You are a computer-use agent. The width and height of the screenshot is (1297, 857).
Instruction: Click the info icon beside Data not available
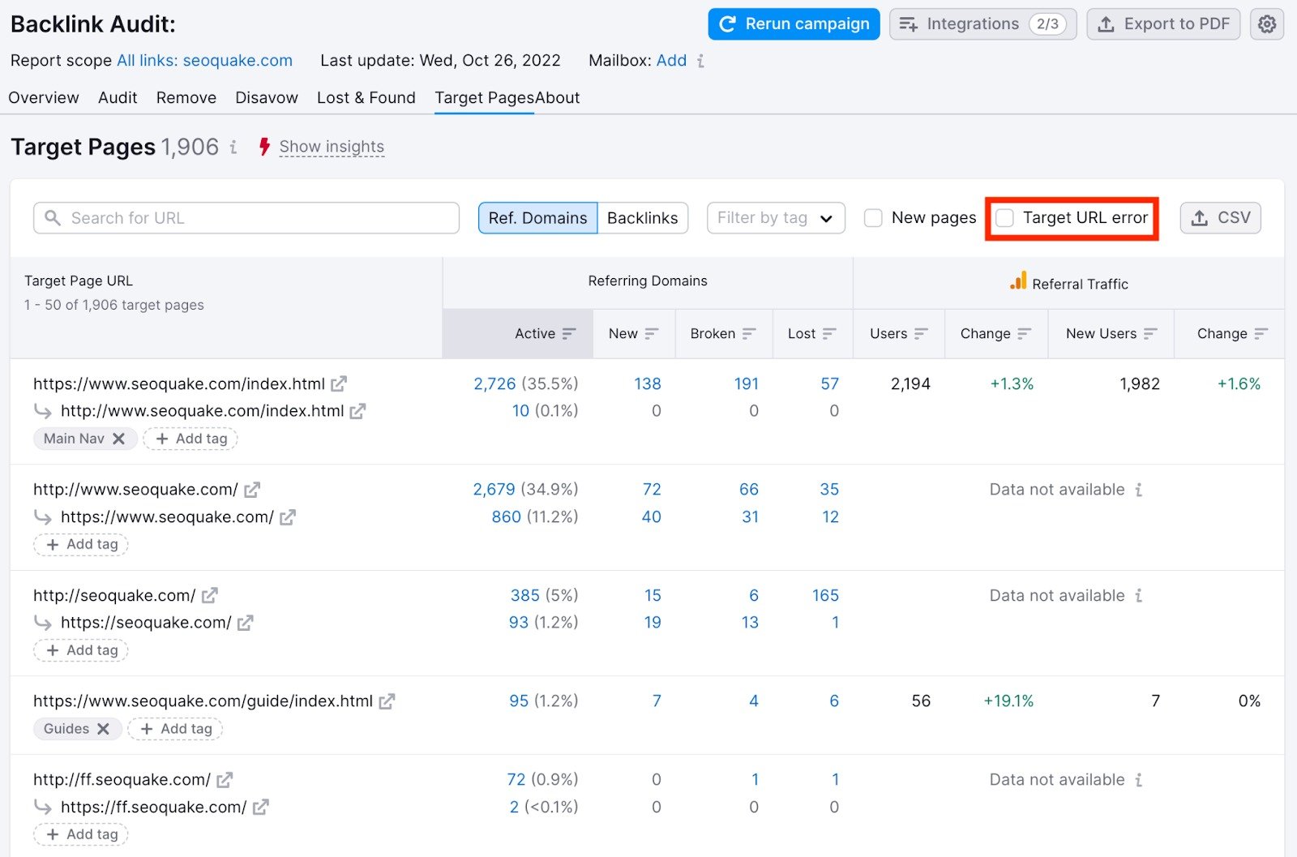coord(1141,489)
